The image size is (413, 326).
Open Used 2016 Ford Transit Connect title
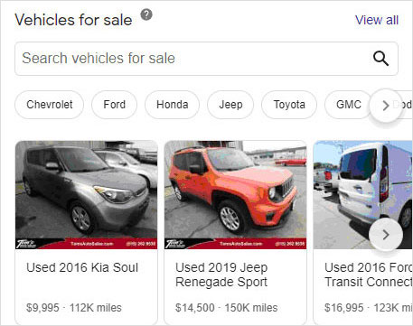click(x=369, y=275)
